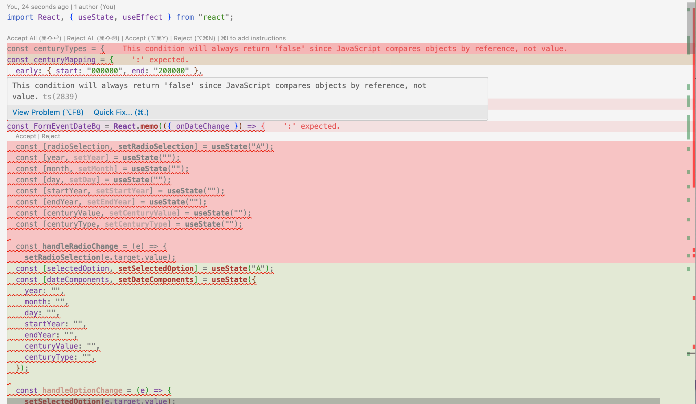Image resolution: width=696 pixels, height=404 pixels.
Task: Click Reject All in the diff toolbar
Action: pos(93,38)
